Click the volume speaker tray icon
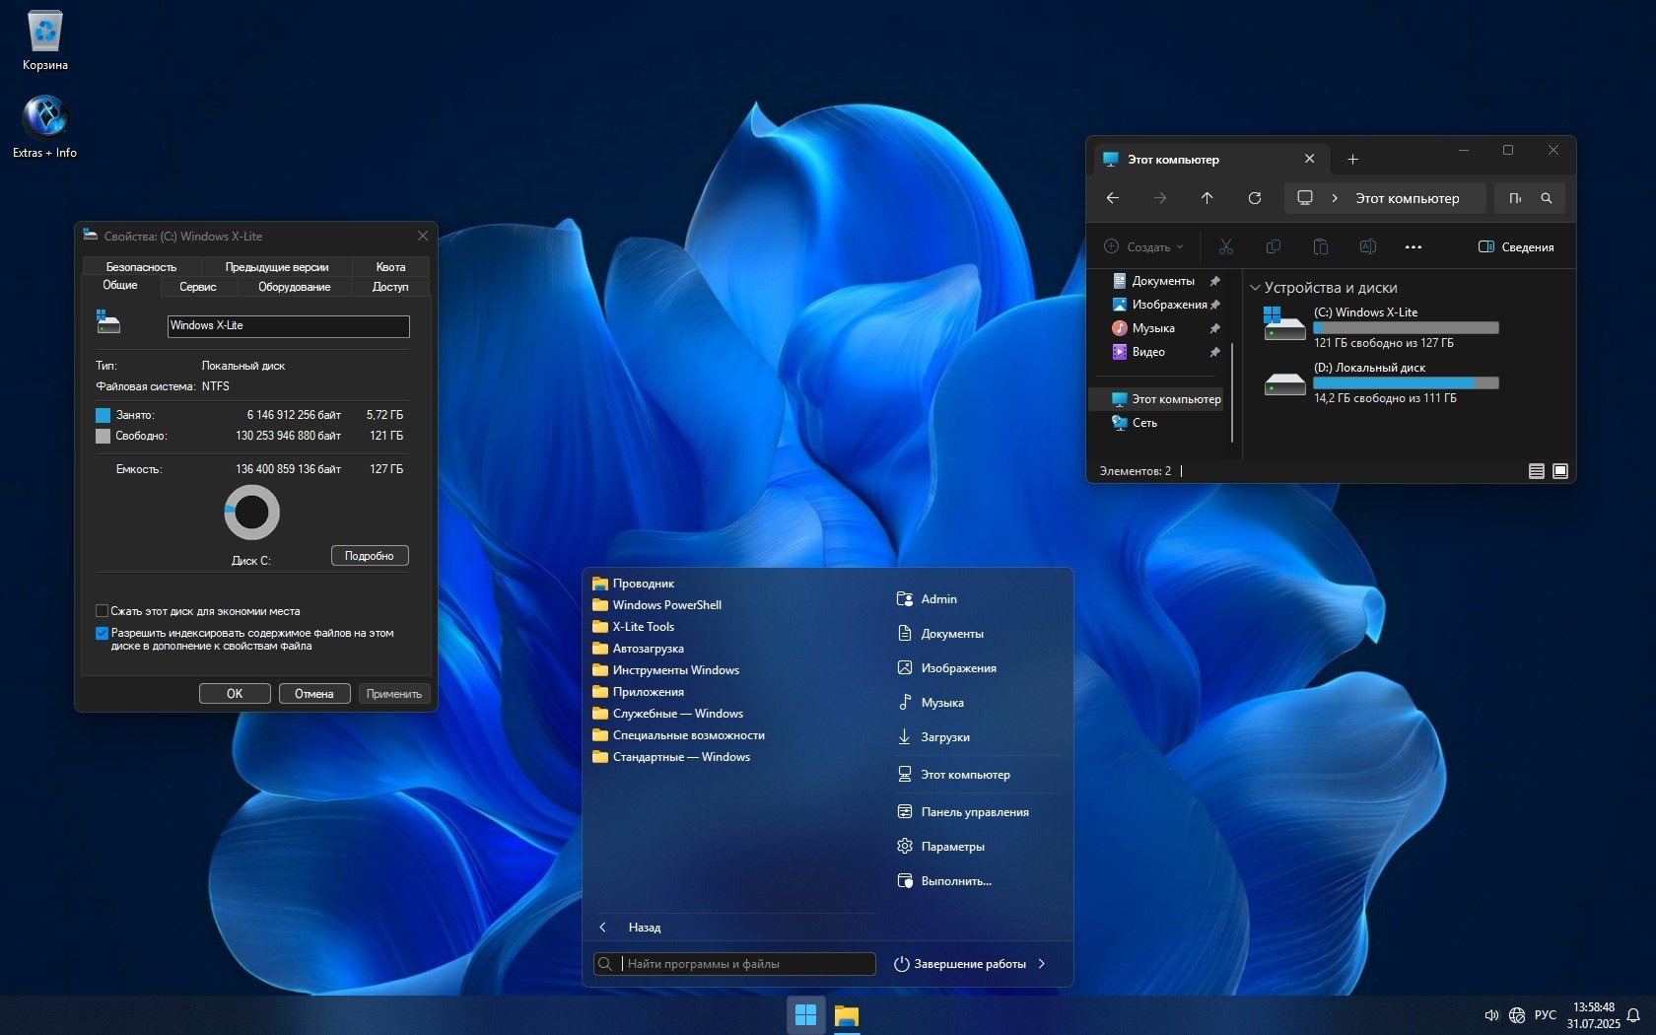 pos(1490,1015)
